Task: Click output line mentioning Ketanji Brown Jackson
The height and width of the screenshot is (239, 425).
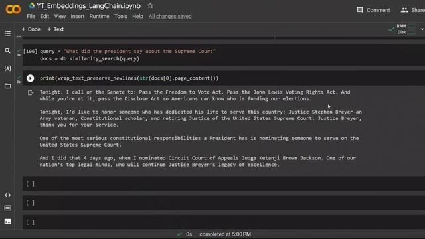Action: (x=198, y=158)
